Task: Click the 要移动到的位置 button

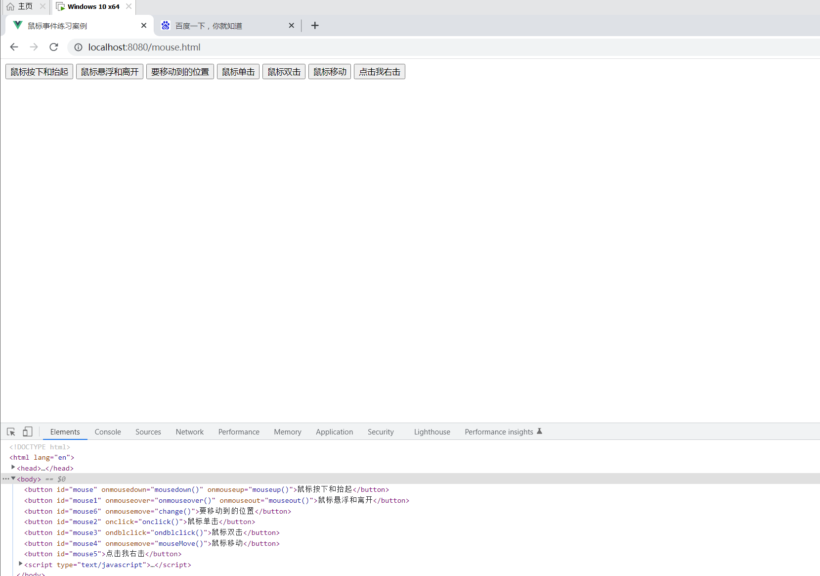Action: pos(180,72)
